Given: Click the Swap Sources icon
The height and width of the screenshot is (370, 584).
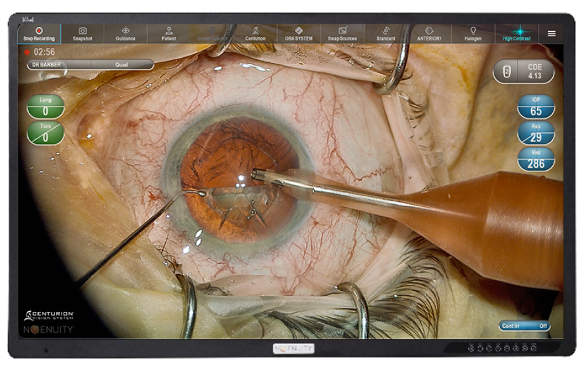Looking at the screenshot, I should [x=342, y=34].
